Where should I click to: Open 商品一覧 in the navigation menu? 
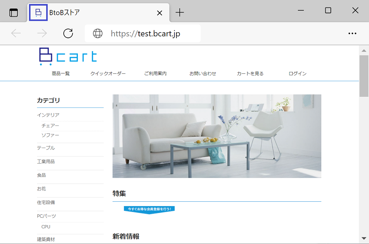click(x=61, y=74)
